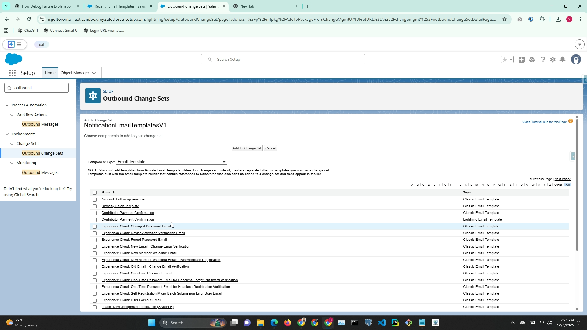The height and width of the screenshot is (330, 587).
Task: Open the Trailhead guidance center icon
Action: tap(532, 60)
